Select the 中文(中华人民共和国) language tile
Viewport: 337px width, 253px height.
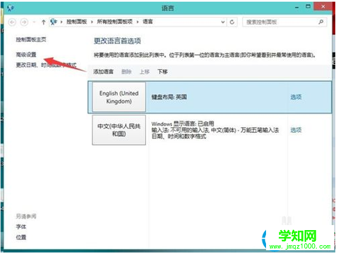click(119, 130)
